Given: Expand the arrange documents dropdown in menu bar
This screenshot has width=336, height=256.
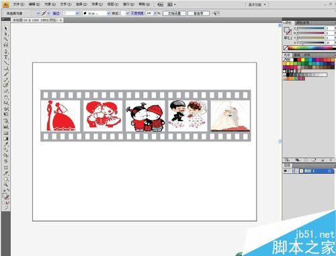Looking at the screenshot, I should pyautogui.click(x=171, y=5).
